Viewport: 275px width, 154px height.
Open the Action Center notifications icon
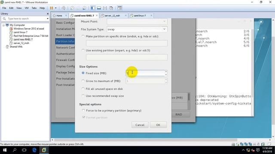pos(258,150)
